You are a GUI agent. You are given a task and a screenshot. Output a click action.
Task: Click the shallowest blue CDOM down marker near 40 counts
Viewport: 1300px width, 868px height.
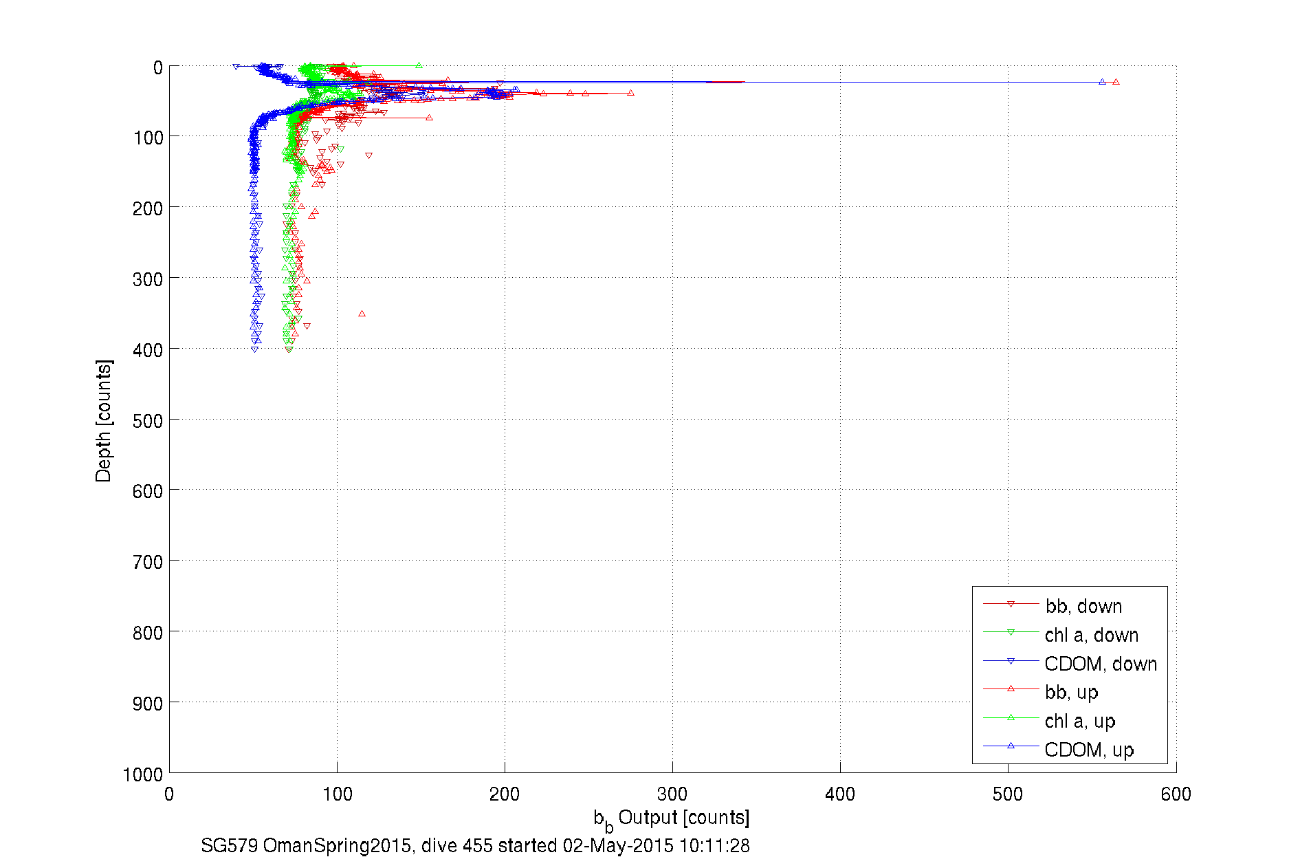pyautogui.click(x=236, y=67)
